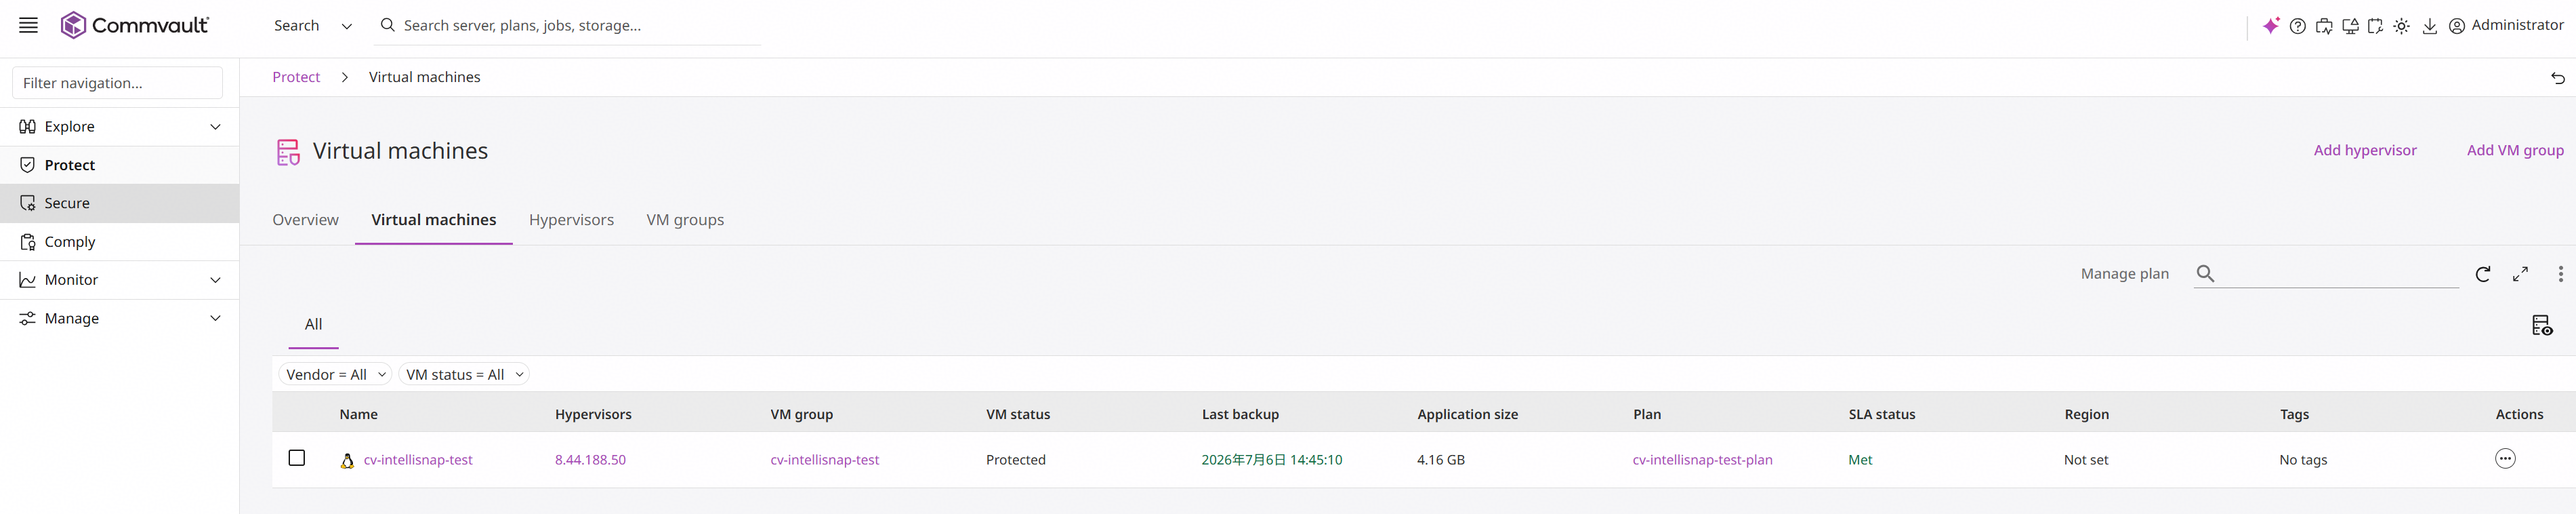The width and height of the screenshot is (2576, 514).
Task: Expand the Manage navigation section
Action: coord(119,318)
